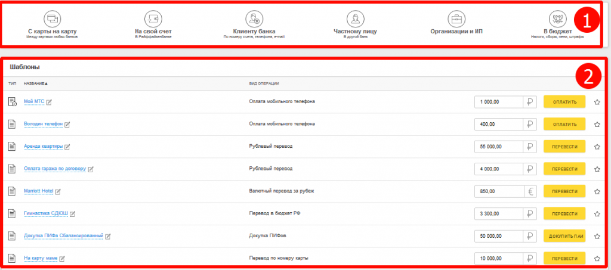
Task: Open the 'Клиенту банка' transfer icon
Action: (x=254, y=17)
